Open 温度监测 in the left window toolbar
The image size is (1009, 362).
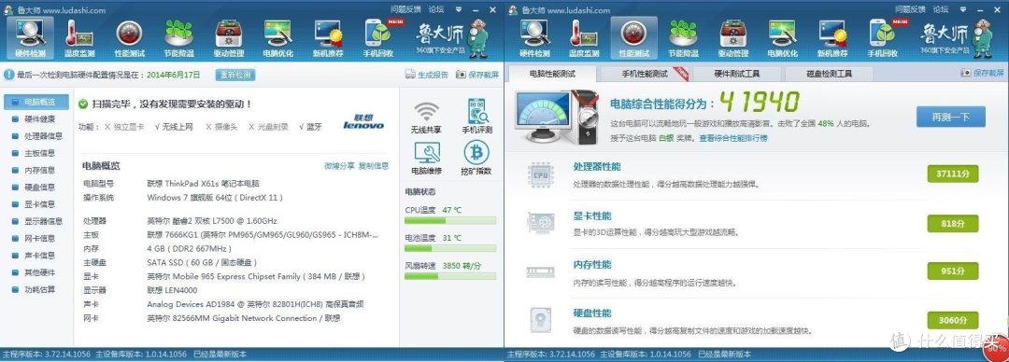(79, 38)
